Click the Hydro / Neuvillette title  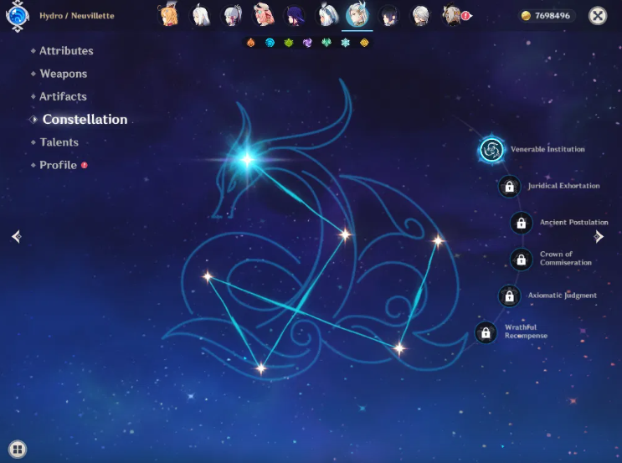pos(77,16)
